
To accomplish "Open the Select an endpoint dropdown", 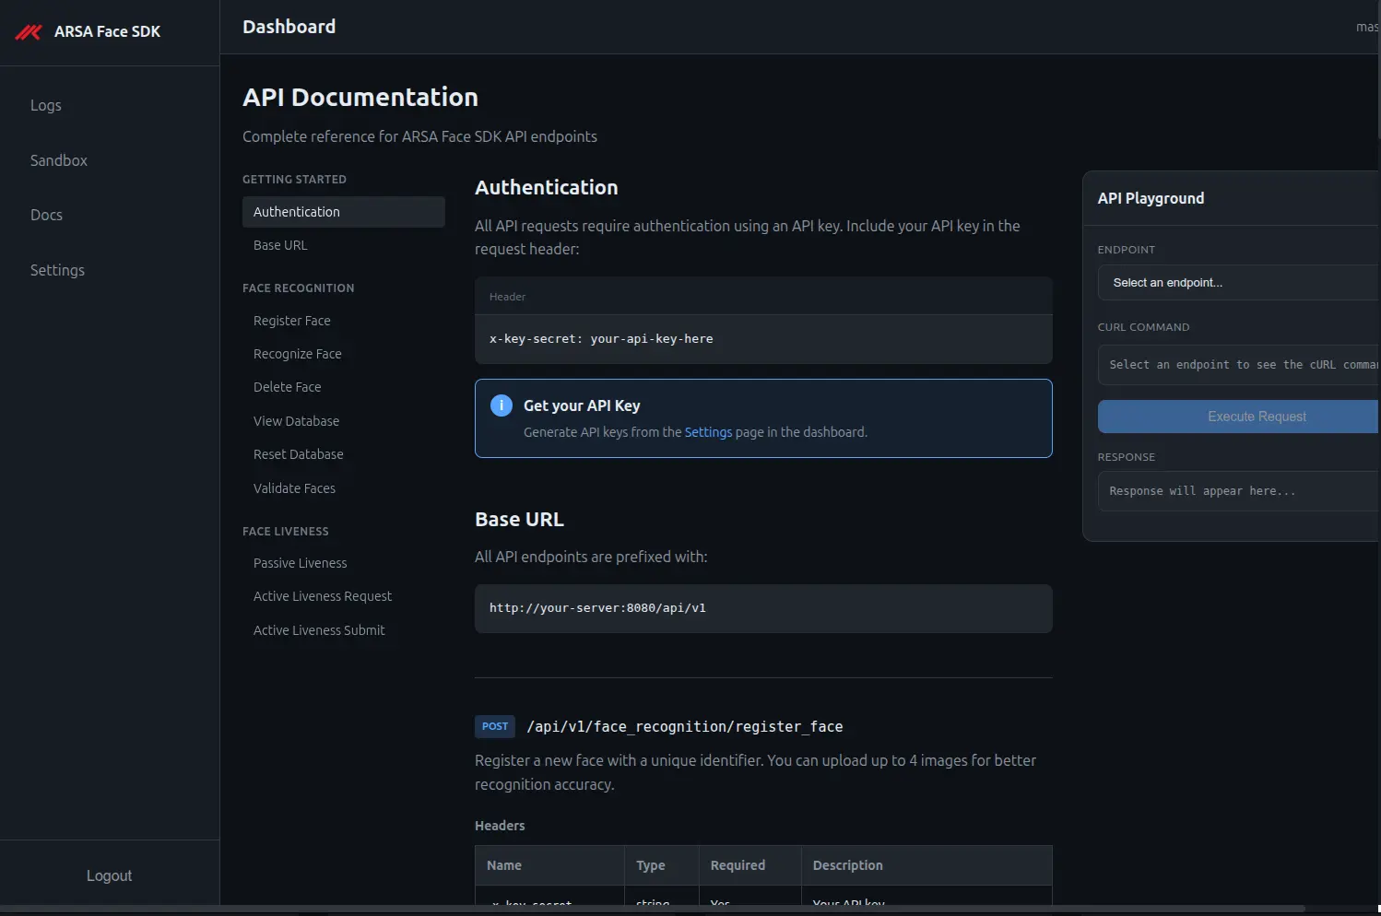I will point(1238,282).
